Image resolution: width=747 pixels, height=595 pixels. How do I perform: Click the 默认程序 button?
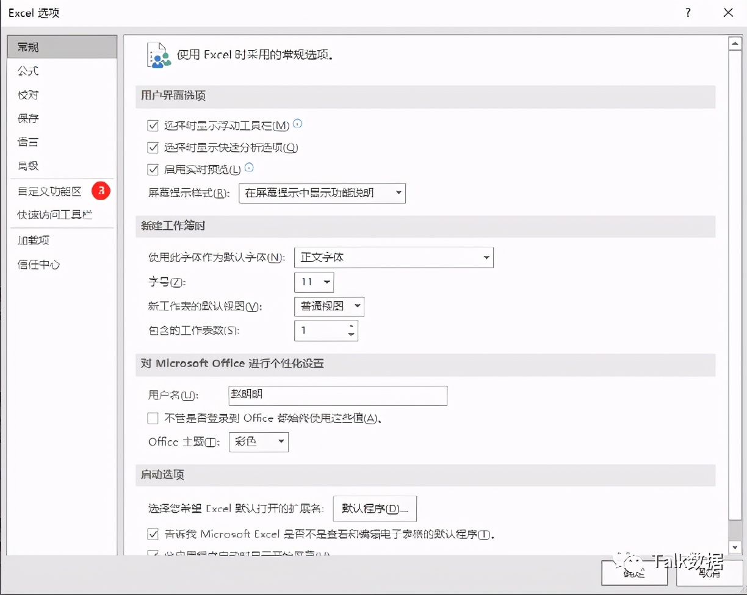coord(375,508)
